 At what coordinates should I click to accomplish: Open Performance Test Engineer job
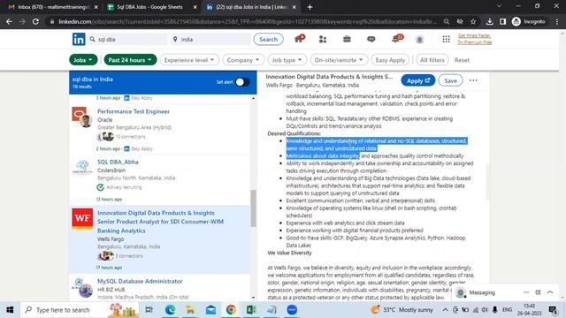coord(134,111)
